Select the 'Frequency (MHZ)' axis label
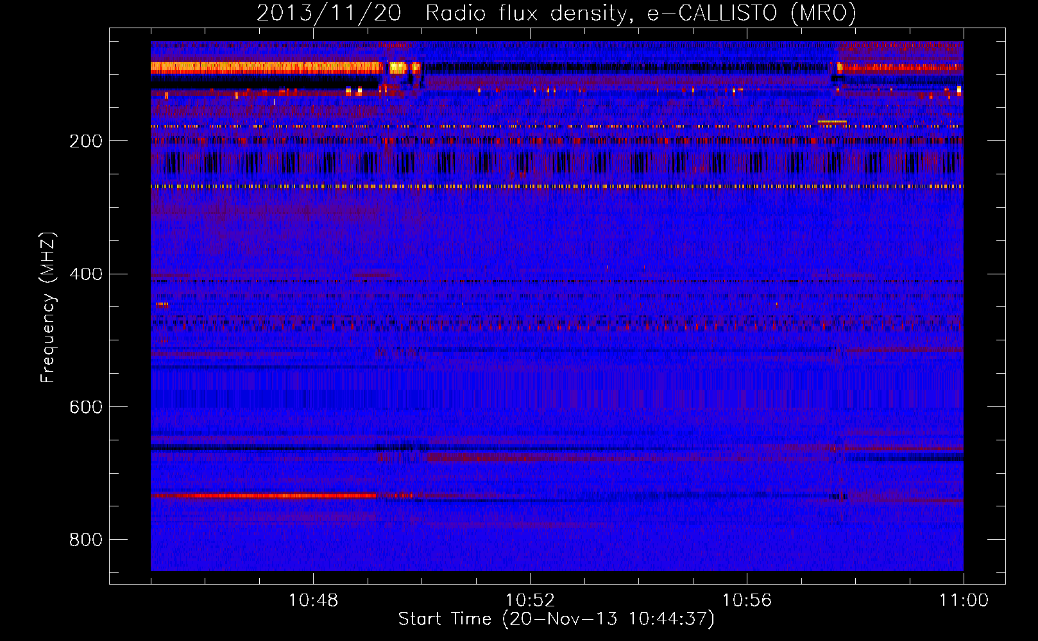The height and width of the screenshot is (641, 1038). pyautogui.click(x=47, y=307)
